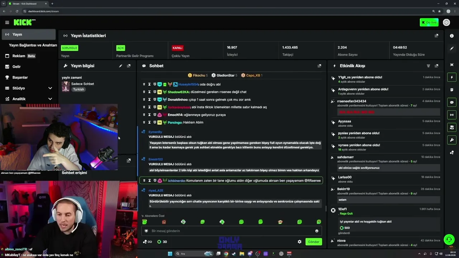The width and height of the screenshot is (459, 258).
Task: Click the screen capture icon in the right sidebar
Action: coord(452,65)
